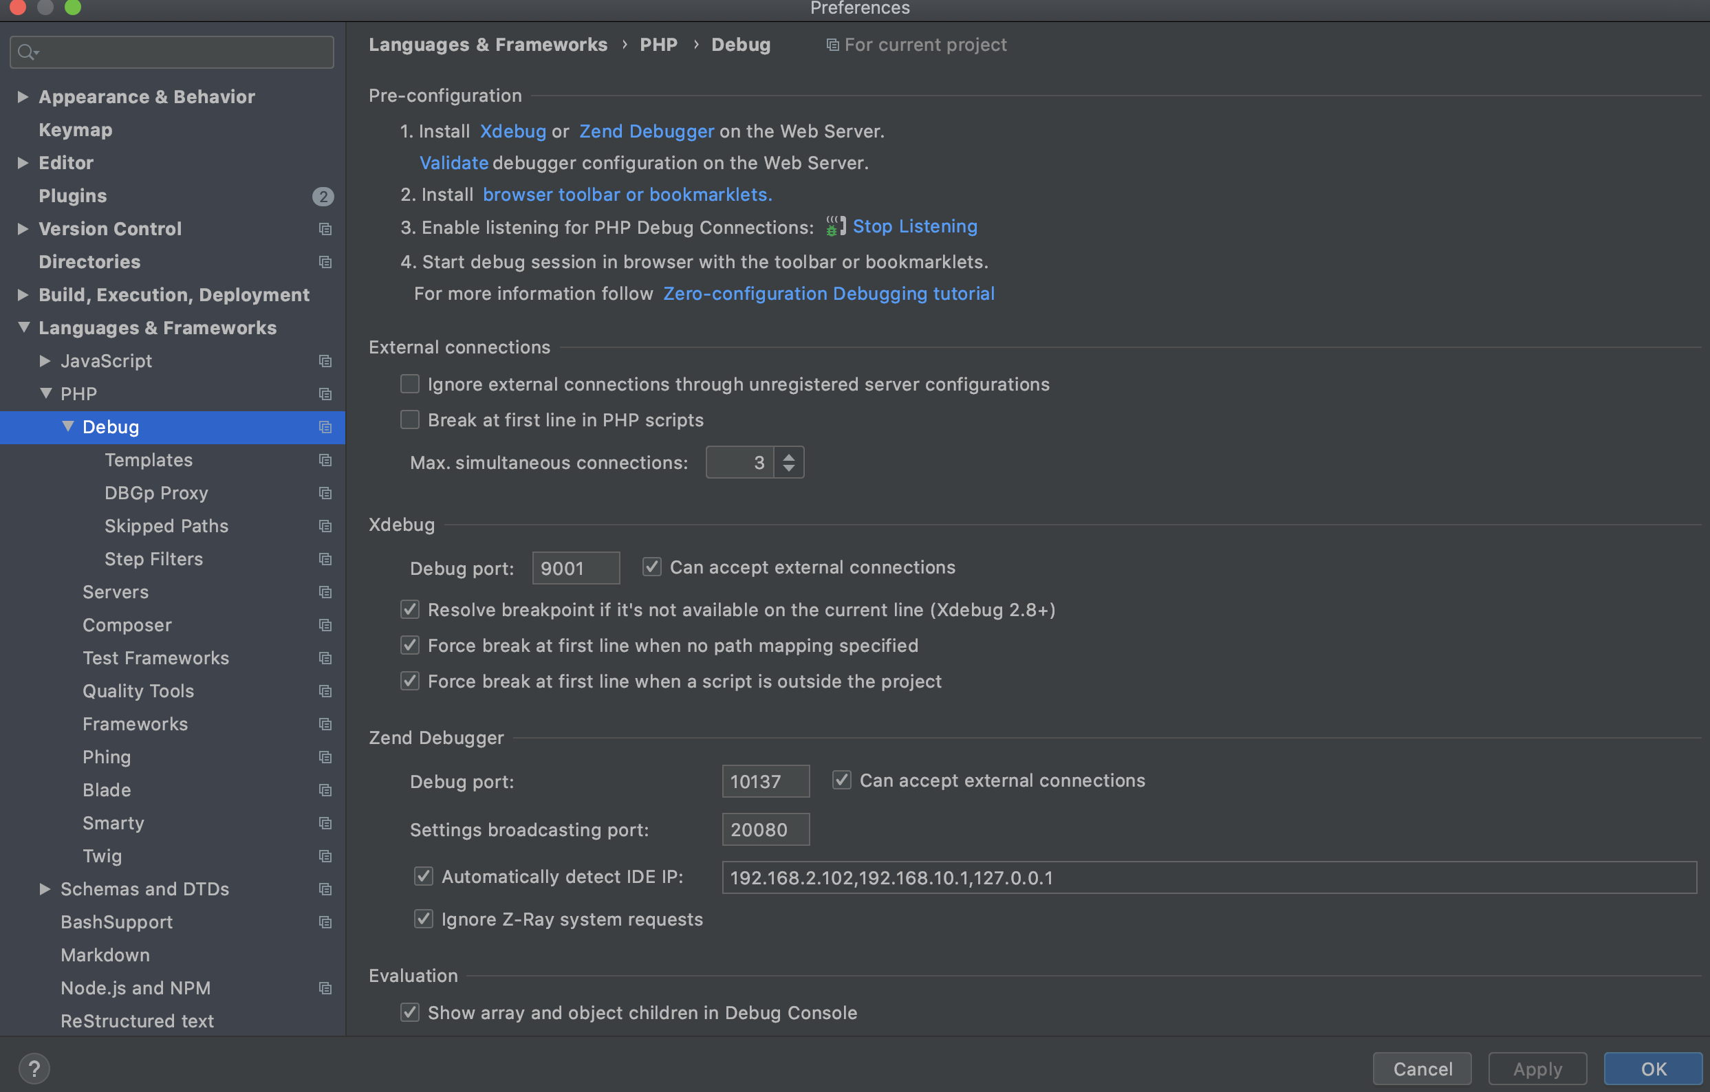Click project icon beside Node.js and NPM
1710x1092 pixels.
(325, 988)
